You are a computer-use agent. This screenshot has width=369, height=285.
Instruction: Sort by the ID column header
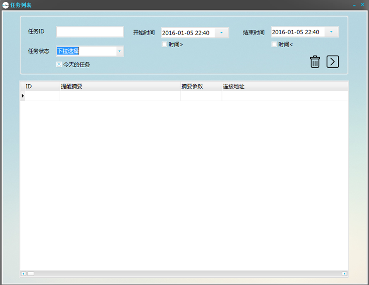[x=42, y=86]
